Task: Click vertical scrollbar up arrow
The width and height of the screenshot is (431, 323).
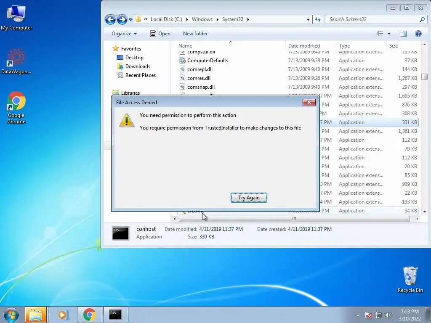Action: (x=425, y=44)
